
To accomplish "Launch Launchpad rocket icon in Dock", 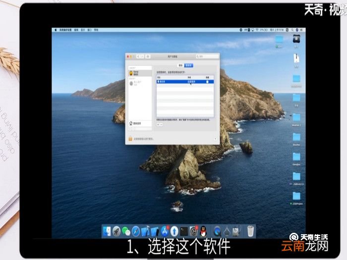I will [x=116, y=231].
